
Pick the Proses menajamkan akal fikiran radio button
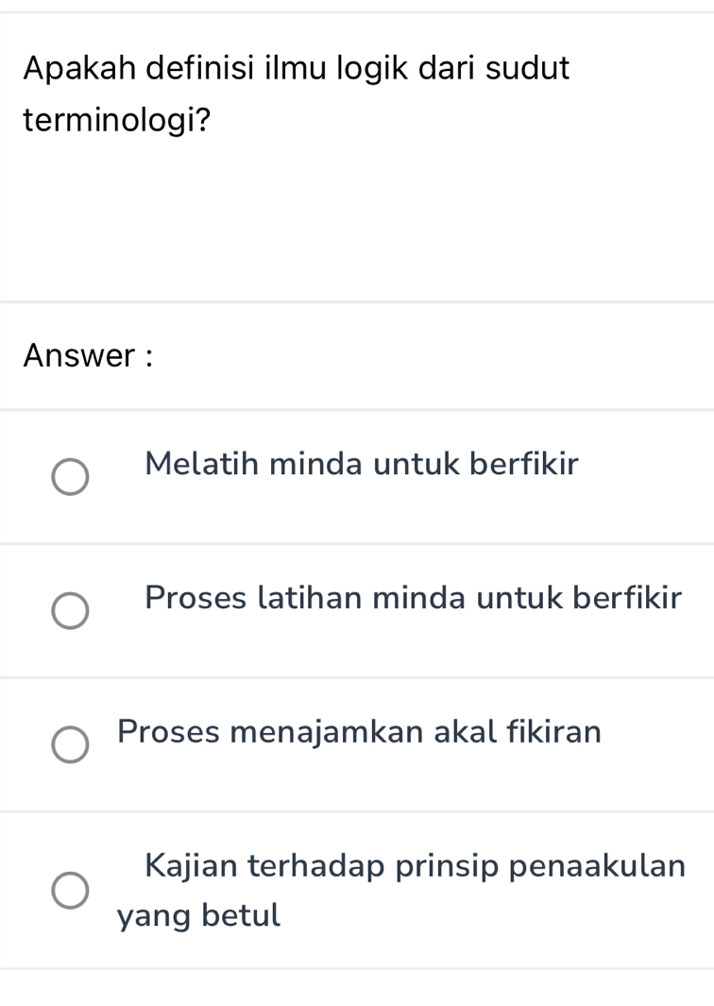(x=70, y=744)
